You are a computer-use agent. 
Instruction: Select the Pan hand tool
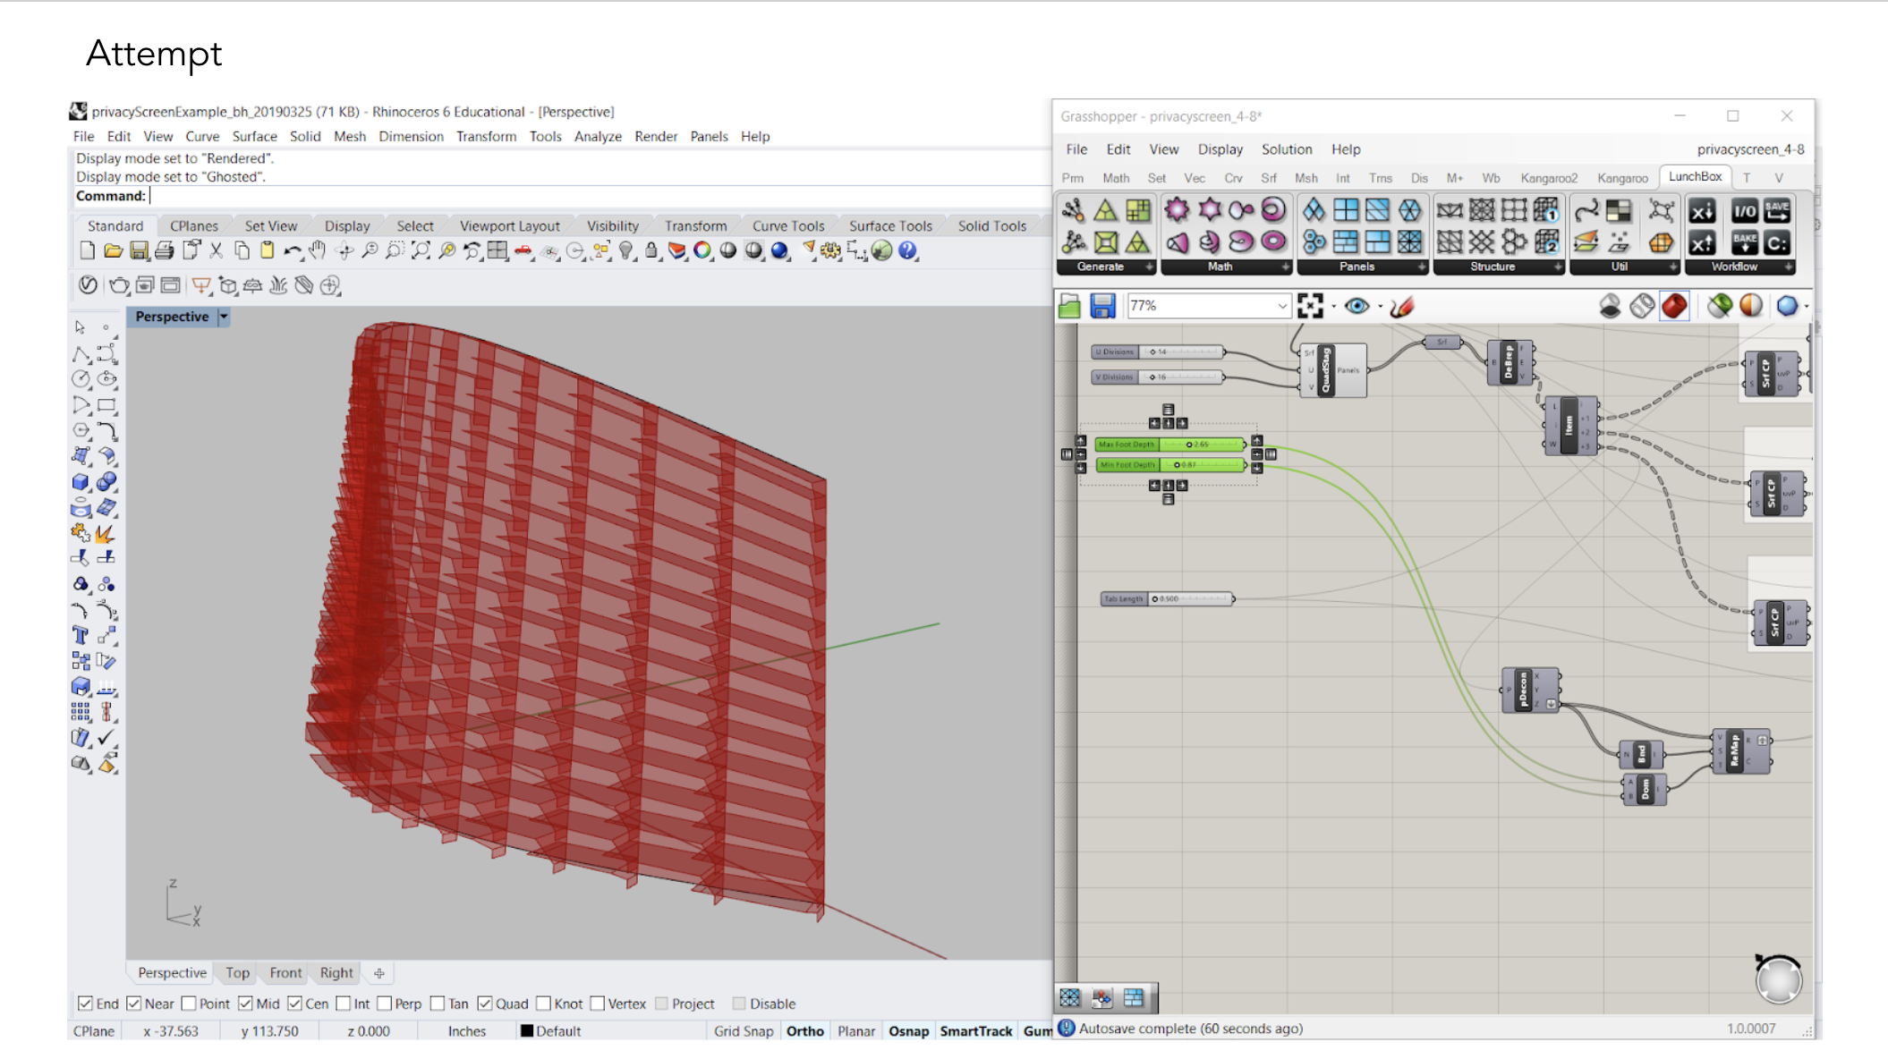(x=318, y=251)
